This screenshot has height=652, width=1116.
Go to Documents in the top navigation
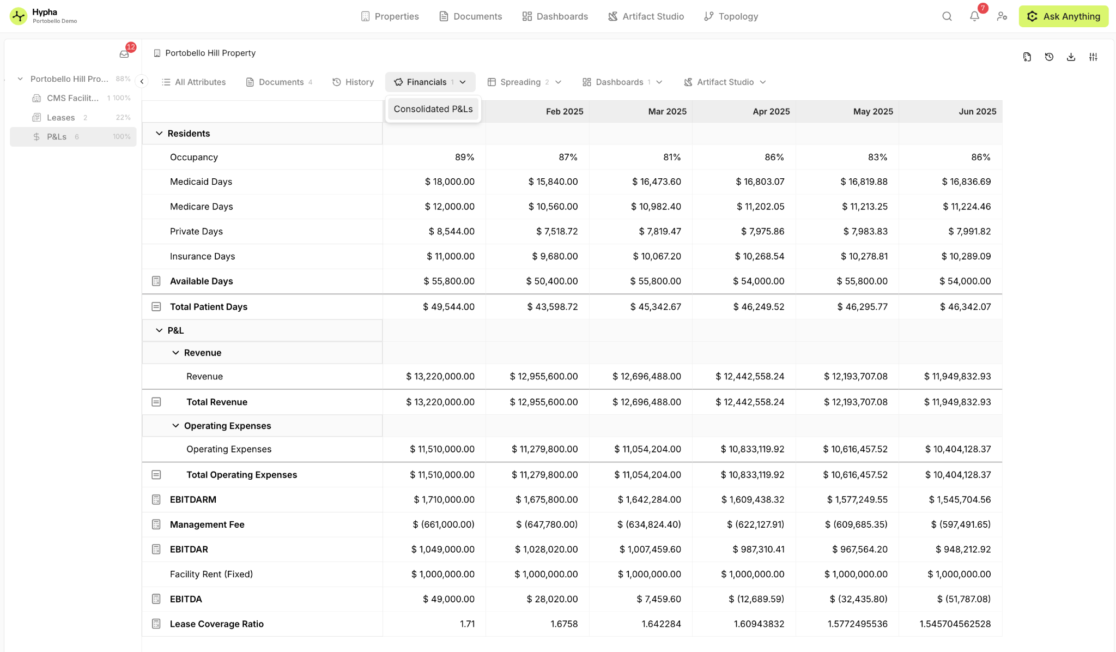tap(471, 16)
